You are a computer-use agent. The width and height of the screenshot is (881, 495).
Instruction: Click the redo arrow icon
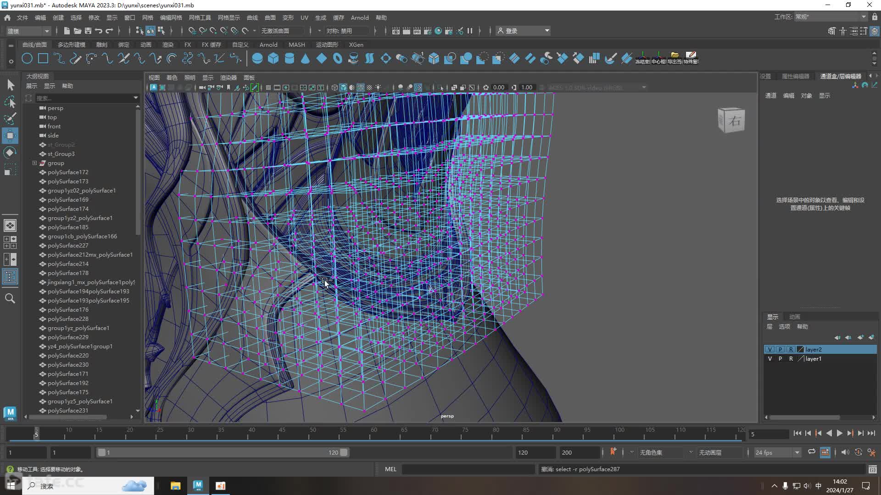109,31
